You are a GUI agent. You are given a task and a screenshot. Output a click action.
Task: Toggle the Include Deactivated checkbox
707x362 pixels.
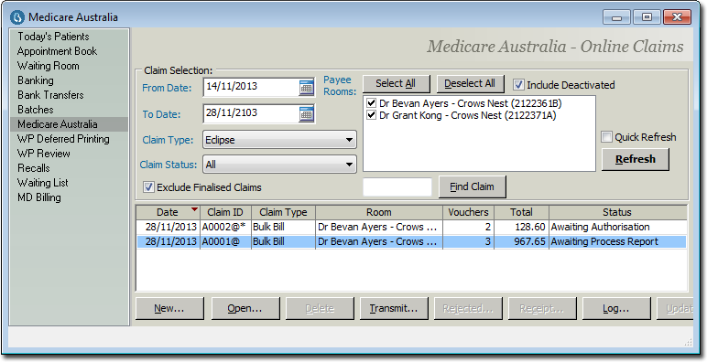[x=518, y=85]
